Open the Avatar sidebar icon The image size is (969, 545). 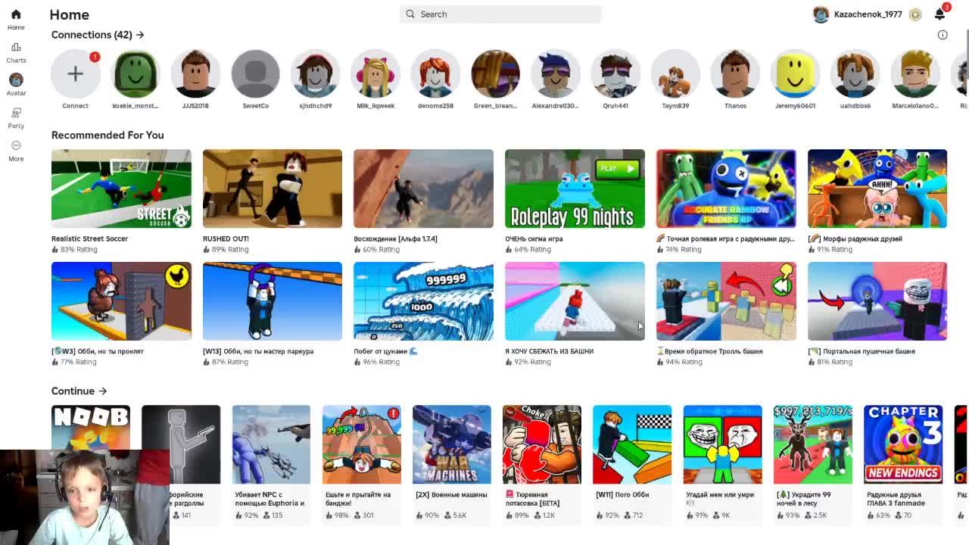point(16,79)
